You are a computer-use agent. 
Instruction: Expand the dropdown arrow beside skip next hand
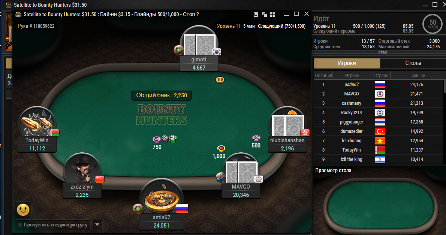pyautogui.click(x=97, y=225)
